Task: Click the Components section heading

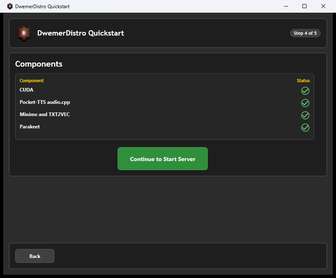Action: click(x=39, y=64)
